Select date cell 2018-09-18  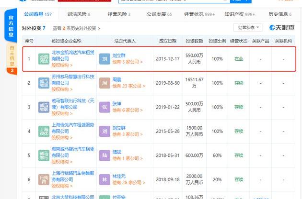(x=168, y=179)
